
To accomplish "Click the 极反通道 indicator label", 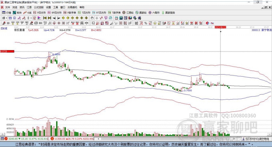I will (x=19, y=30).
